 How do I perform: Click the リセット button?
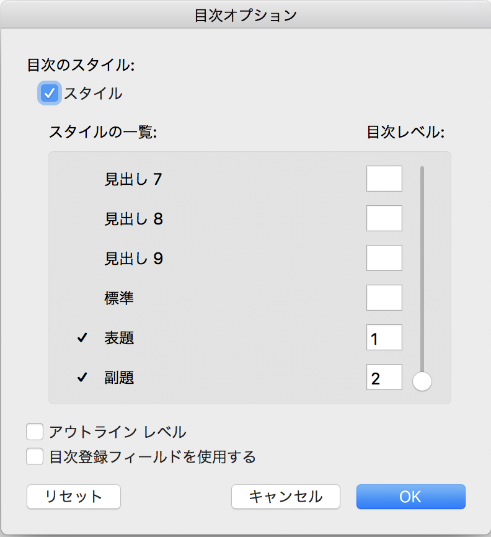click(x=74, y=496)
